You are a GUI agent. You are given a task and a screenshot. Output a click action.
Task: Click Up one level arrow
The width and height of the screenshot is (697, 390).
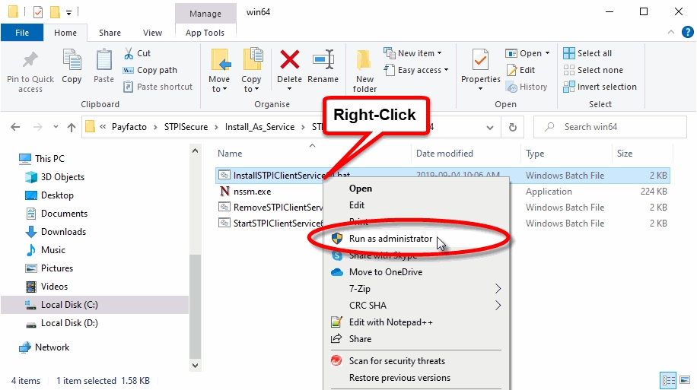pyautogui.click(x=72, y=127)
